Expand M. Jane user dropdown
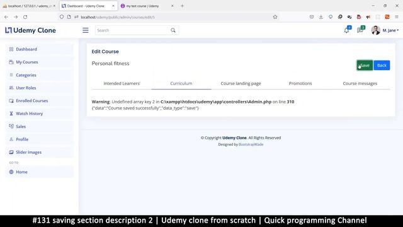Viewport: 403px width, 227px height. tap(390, 30)
